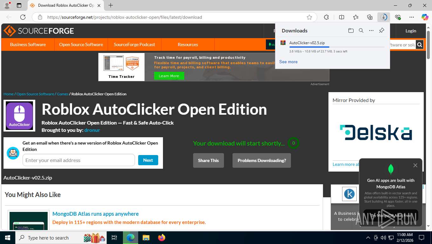Open the volume tray icon
The width and height of the screenshot is (432, 244).
coord(383,238)
